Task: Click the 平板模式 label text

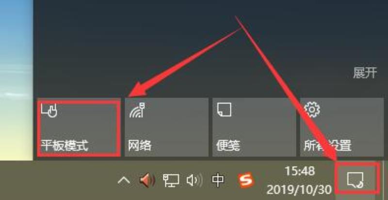Action: 65,145
